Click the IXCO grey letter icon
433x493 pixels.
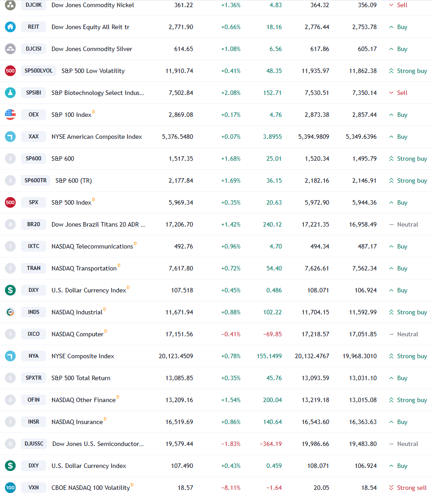10,334
